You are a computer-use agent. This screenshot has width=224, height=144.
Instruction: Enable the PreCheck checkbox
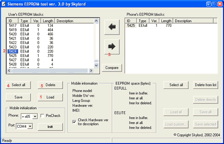pyautogui.click(x=42, y=116)
